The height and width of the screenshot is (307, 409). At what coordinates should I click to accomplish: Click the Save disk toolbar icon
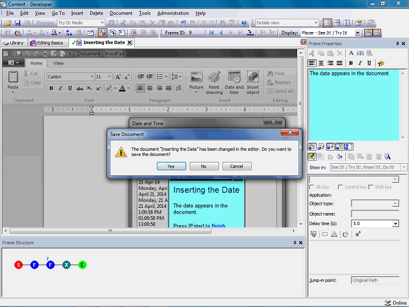[17, 23]
